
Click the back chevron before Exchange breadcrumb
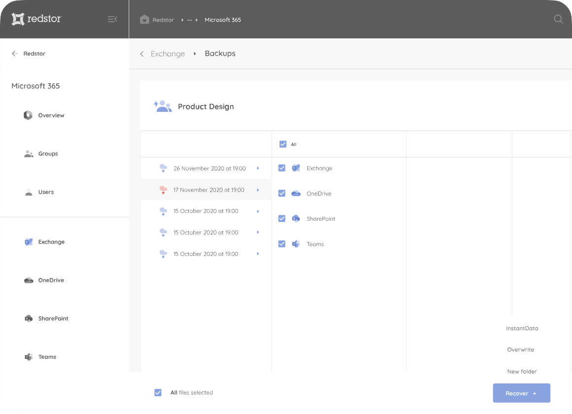point(142,54)
